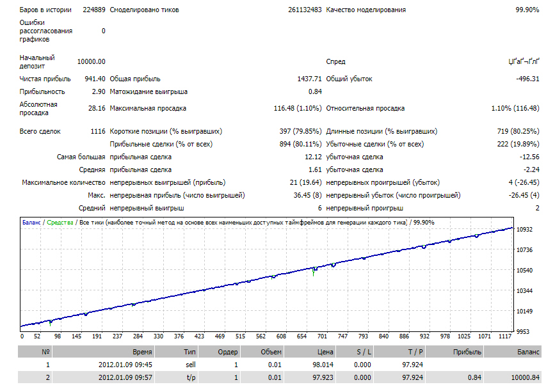Click long positions value 719 (80.25%)

518,131
